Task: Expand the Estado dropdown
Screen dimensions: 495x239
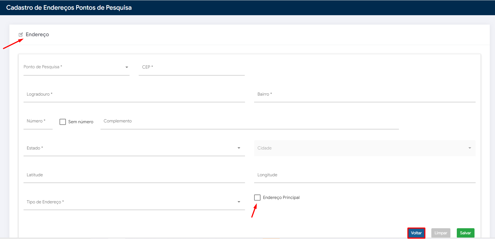Action: click(134, 148)
